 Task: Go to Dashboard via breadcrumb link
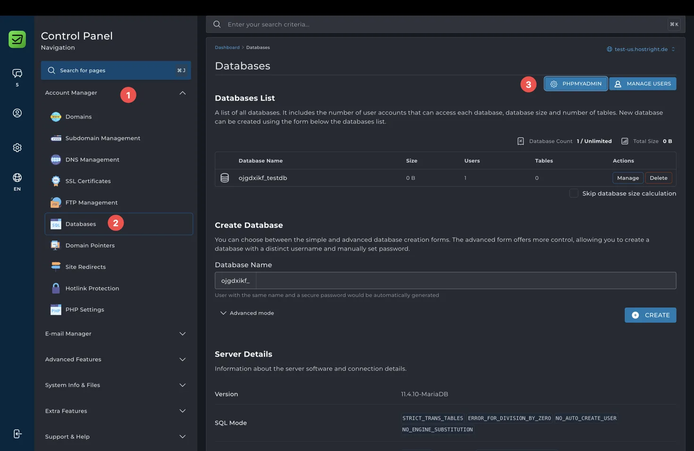(227, 47)
